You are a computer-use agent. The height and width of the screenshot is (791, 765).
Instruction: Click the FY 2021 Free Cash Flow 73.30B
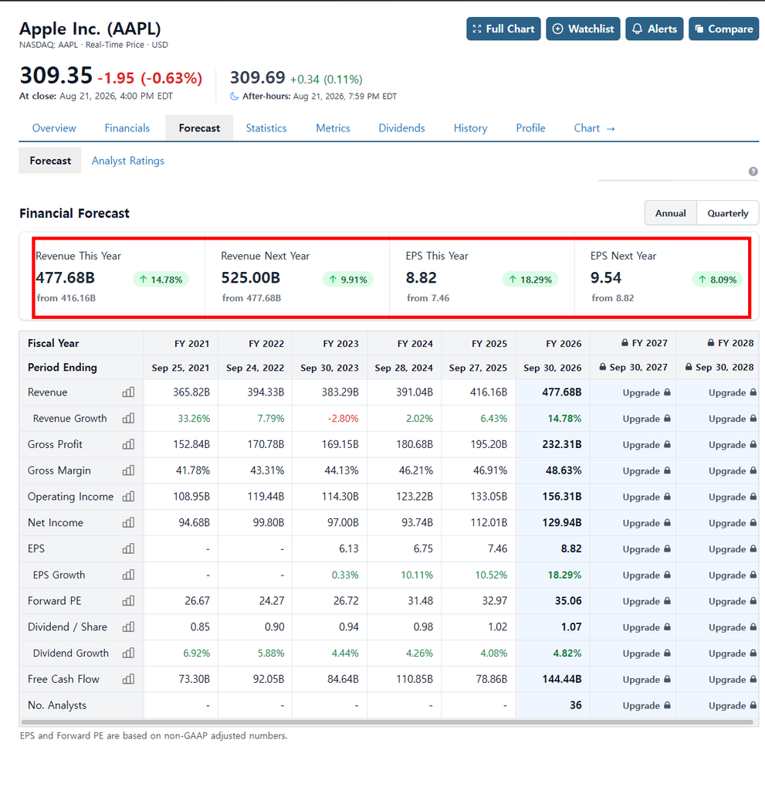tap(195, 679)
